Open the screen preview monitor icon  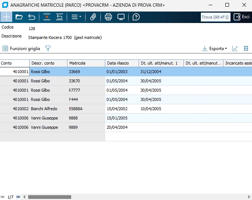[121, 17]
